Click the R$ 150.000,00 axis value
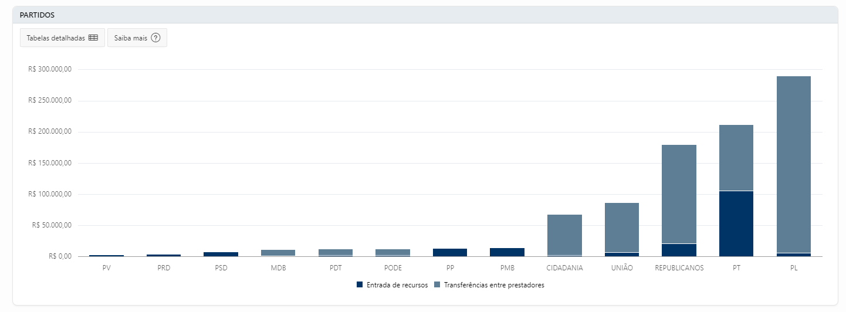The height and width of the screenshot is (312, 846). pyautogui.click(x=50, y=163)
